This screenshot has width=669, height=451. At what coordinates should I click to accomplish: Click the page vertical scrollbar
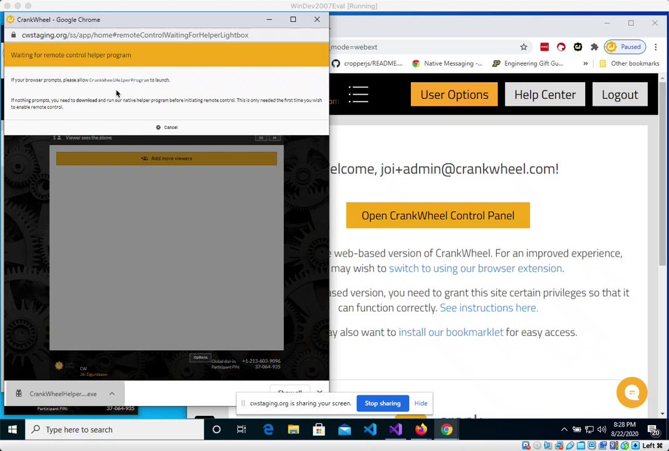tap(662, 173)
